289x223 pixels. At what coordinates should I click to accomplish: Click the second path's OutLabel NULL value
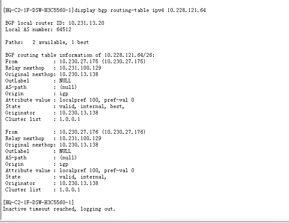[x=65, y=151]
